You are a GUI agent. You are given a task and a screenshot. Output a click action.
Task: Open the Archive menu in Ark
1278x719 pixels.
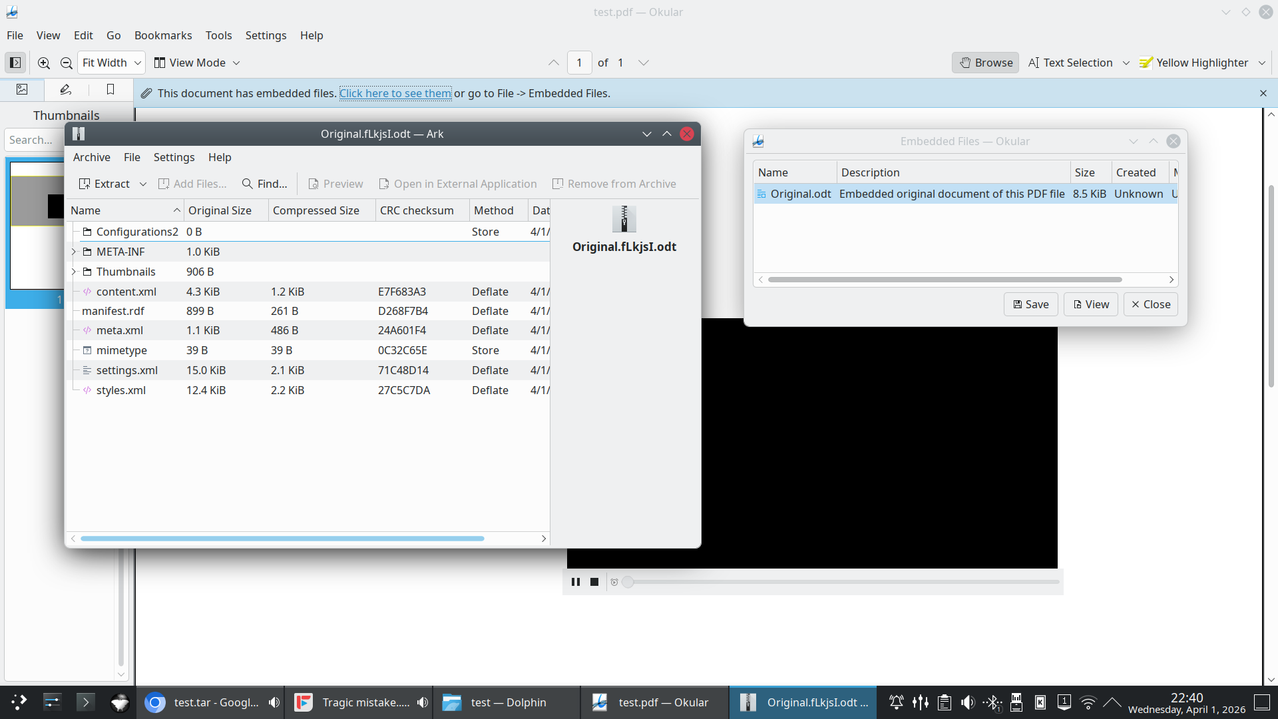tap(91, 157)
